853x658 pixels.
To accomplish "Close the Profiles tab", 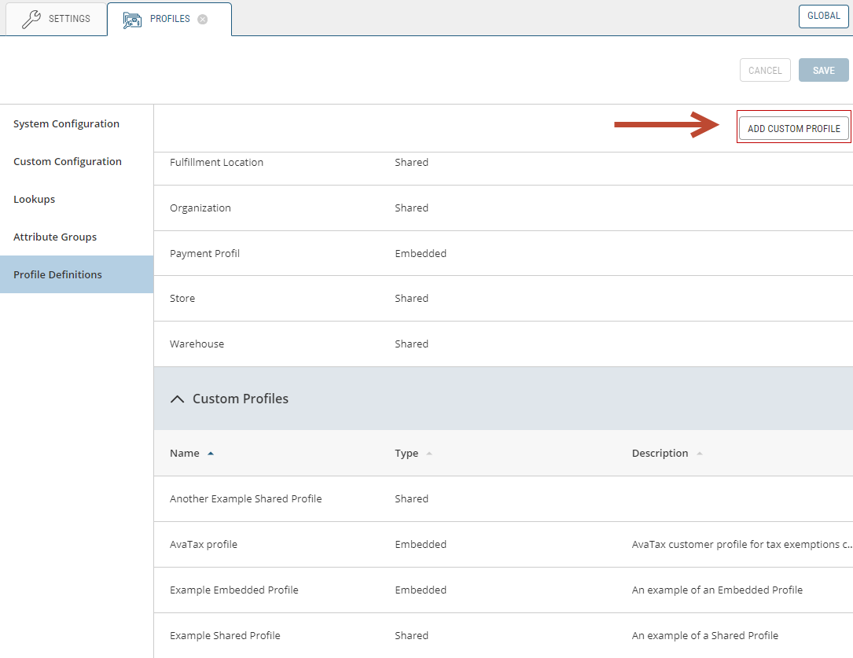I will coord(203,20).
